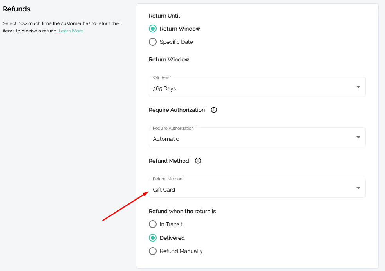Open the Learn More link
This screenshot has height=271, width=385.
point(71,31)
